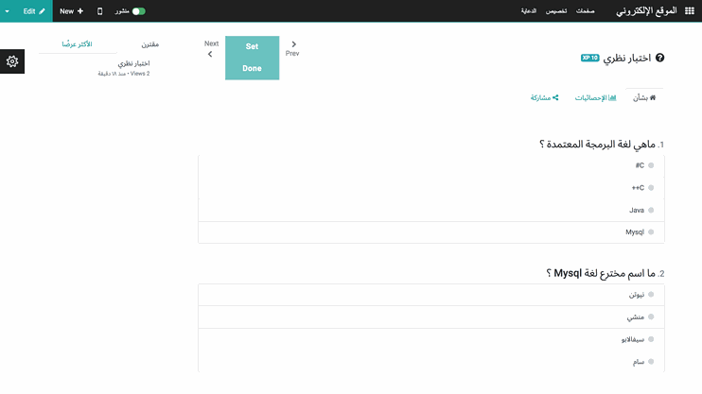
Task: Click the XP 10 badge
Action: click(x=590, y=58)
